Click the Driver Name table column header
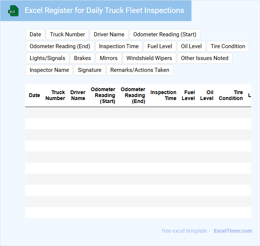This screenshot has height=246, width=260. (x=78, y=95)
